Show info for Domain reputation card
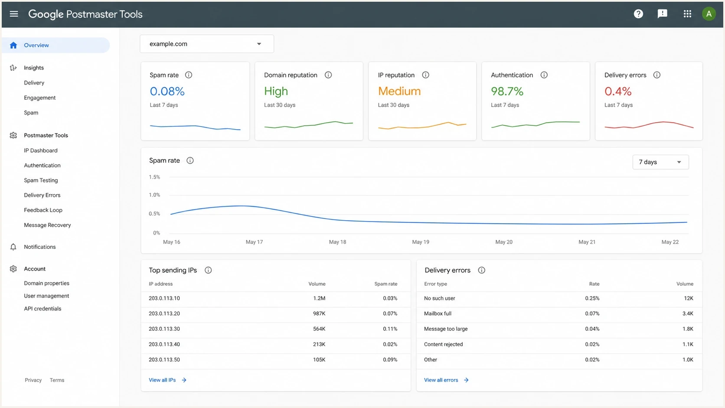Screen dimensions: 725x408 tap(328, 75)
